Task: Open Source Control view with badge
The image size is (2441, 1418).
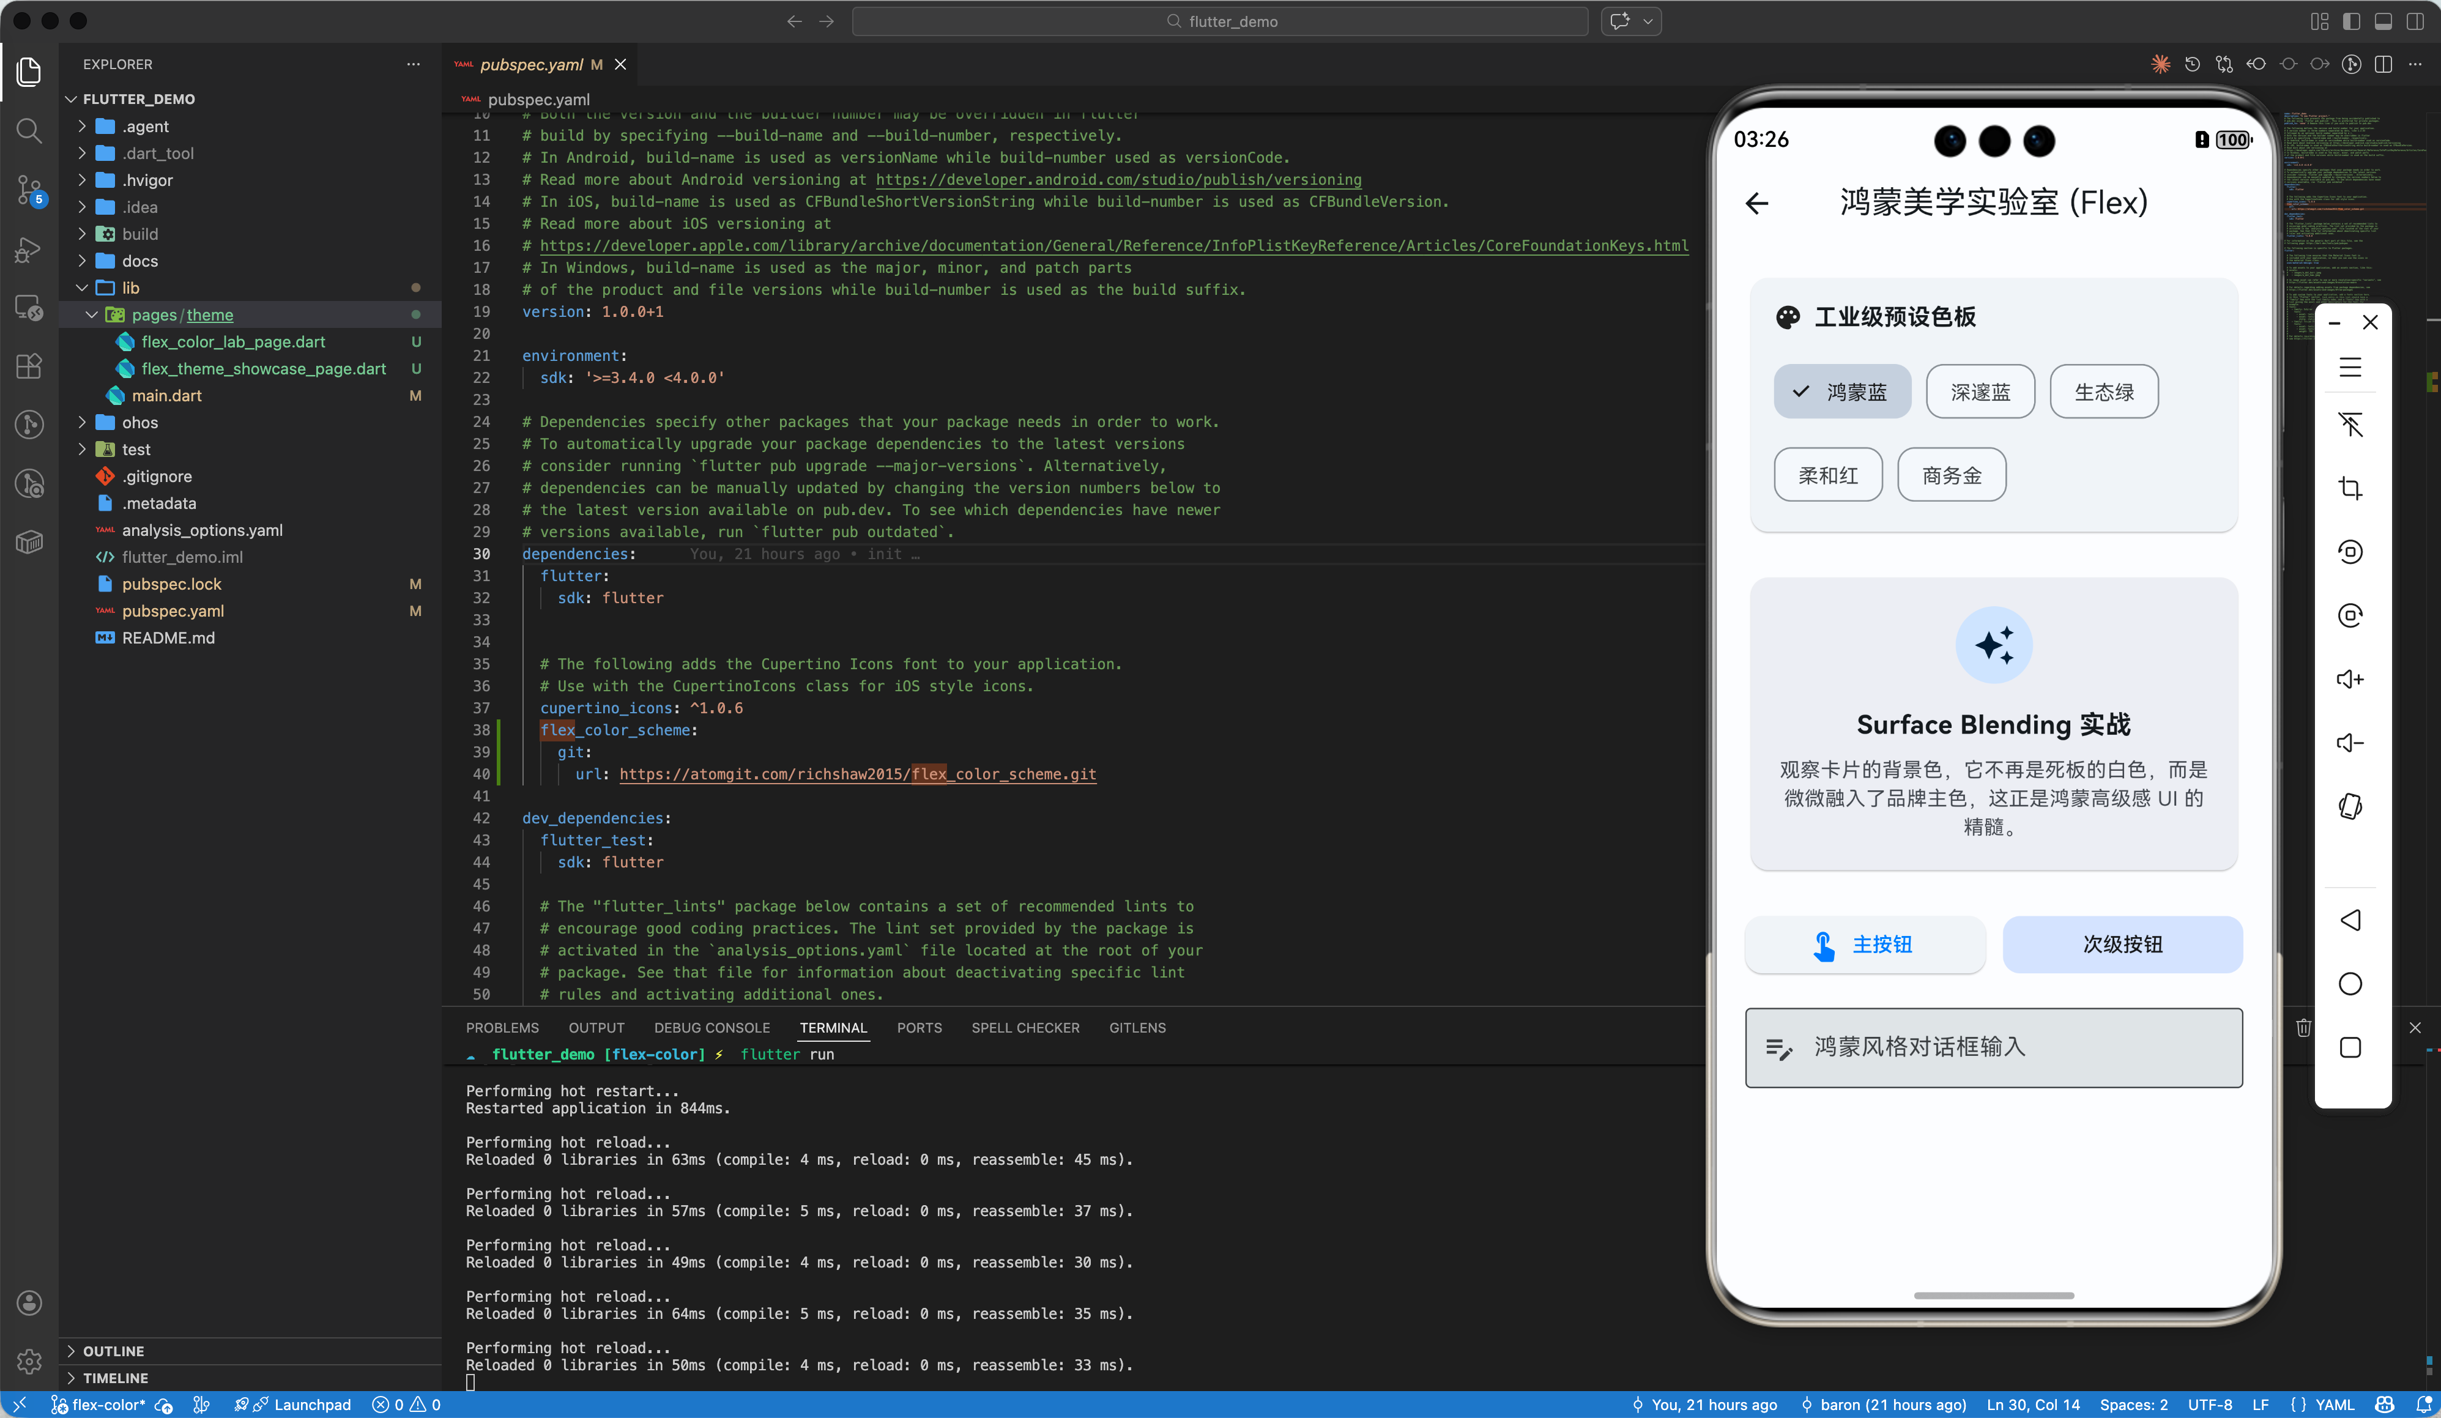Action: [x=29, y=190]
